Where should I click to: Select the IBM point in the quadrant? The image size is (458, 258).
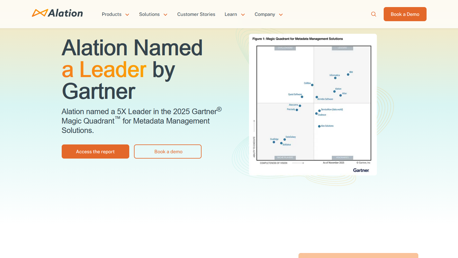(x=348, y=74)
